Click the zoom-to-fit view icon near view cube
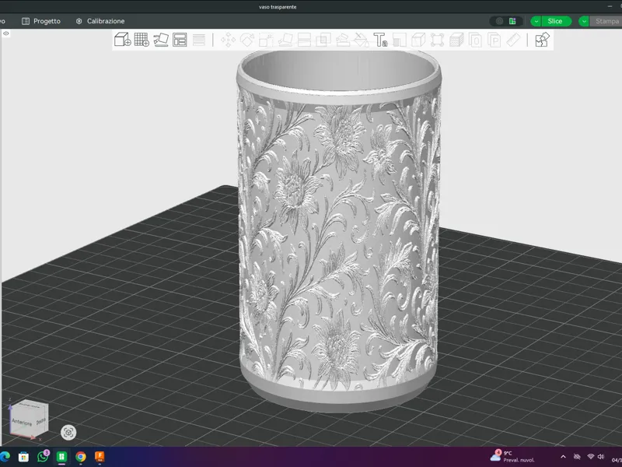The image size is (622, 467). (68, 433)
